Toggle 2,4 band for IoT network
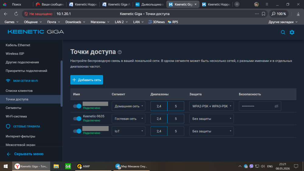Viewport: 304px width, 171px height. (159, 131)
